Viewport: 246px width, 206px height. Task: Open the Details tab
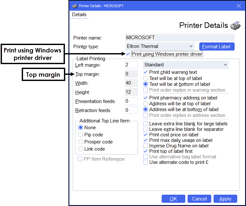[x=79, y=15]
